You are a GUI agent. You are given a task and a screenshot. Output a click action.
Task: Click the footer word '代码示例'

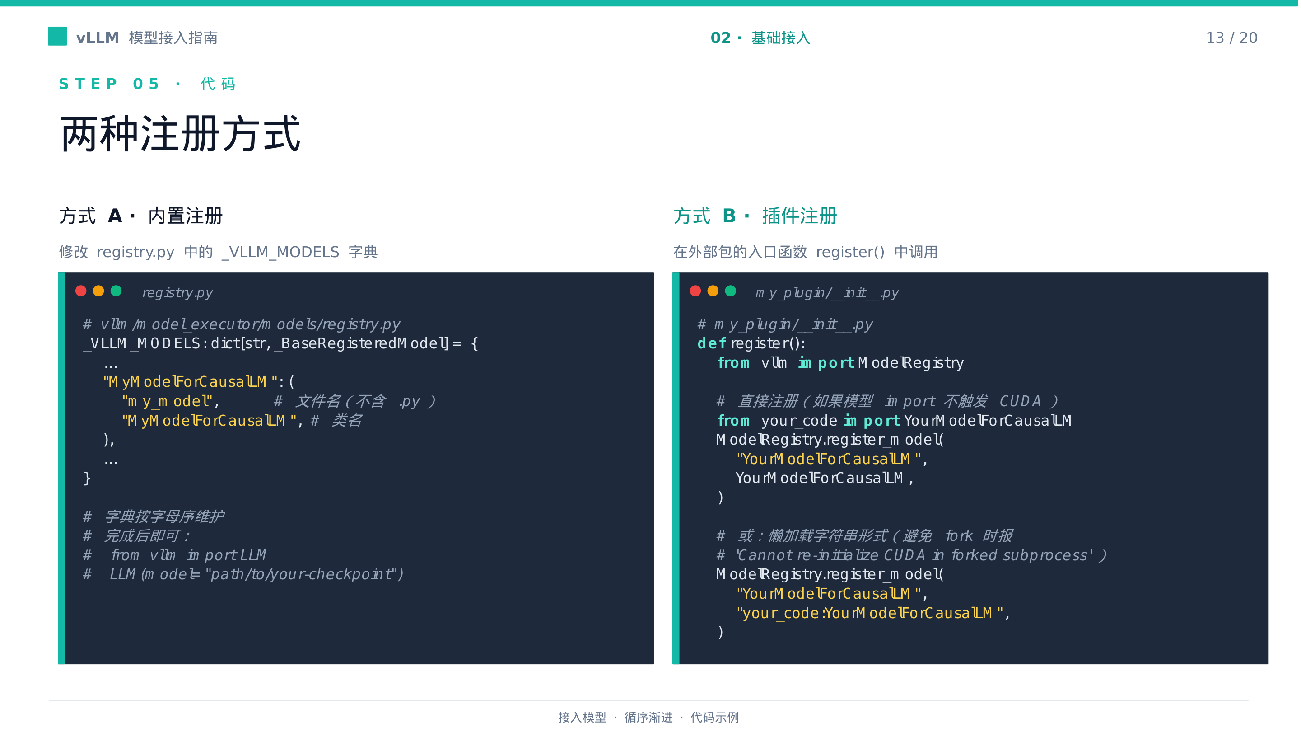(715, 718)
